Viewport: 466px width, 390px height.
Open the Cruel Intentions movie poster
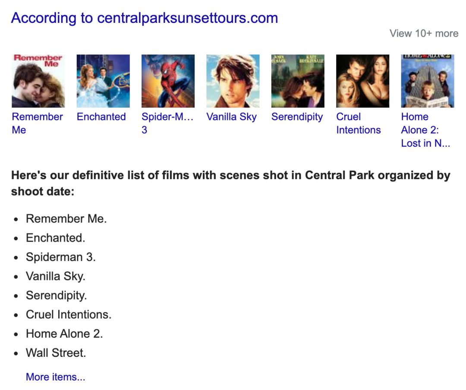pos(362,81)
